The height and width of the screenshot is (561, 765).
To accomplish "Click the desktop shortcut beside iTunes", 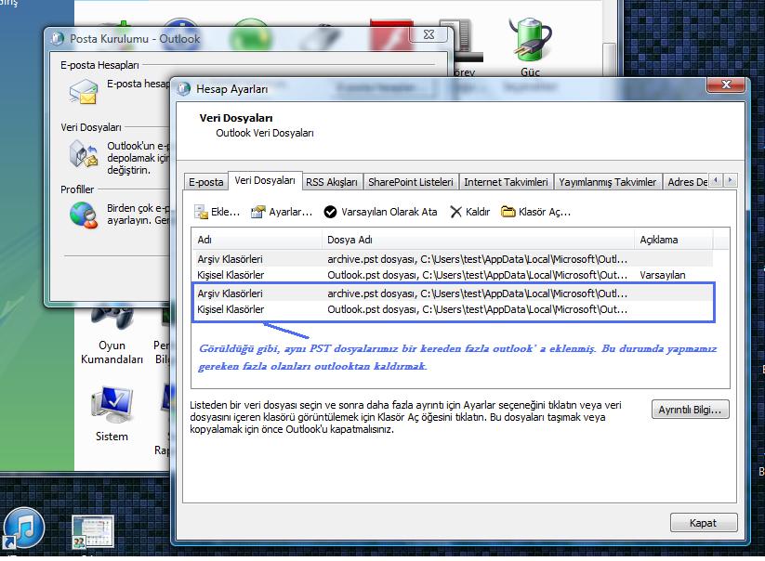I will pyautogui.click(x=93, y=532).
